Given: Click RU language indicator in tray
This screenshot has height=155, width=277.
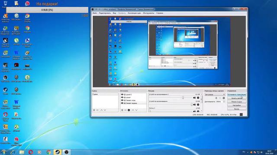Looking at the screenshot, I should (x=244, y=152).
